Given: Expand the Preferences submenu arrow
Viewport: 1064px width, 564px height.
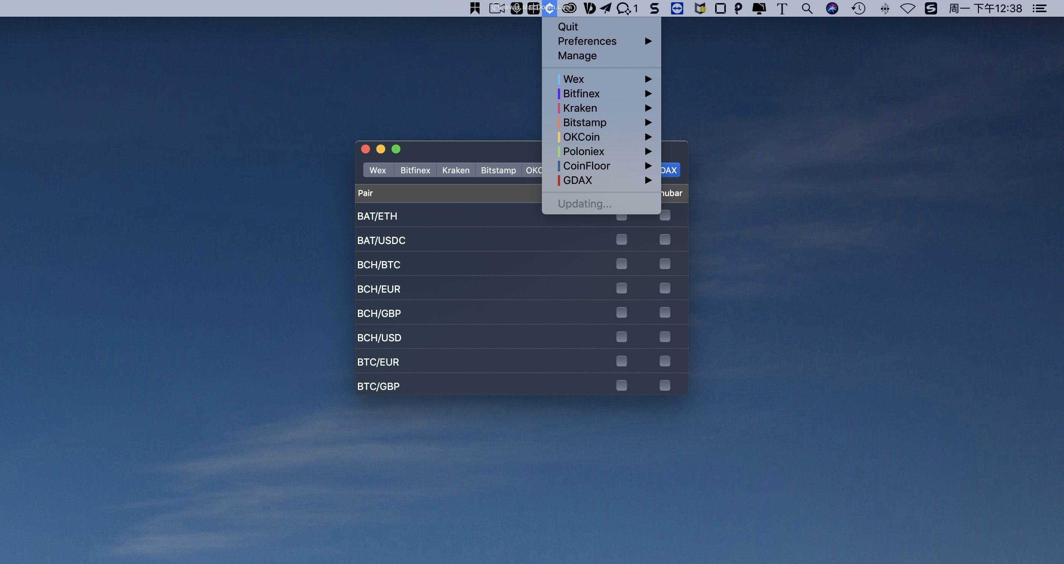Looking at the screenshot, I should 648,41.
